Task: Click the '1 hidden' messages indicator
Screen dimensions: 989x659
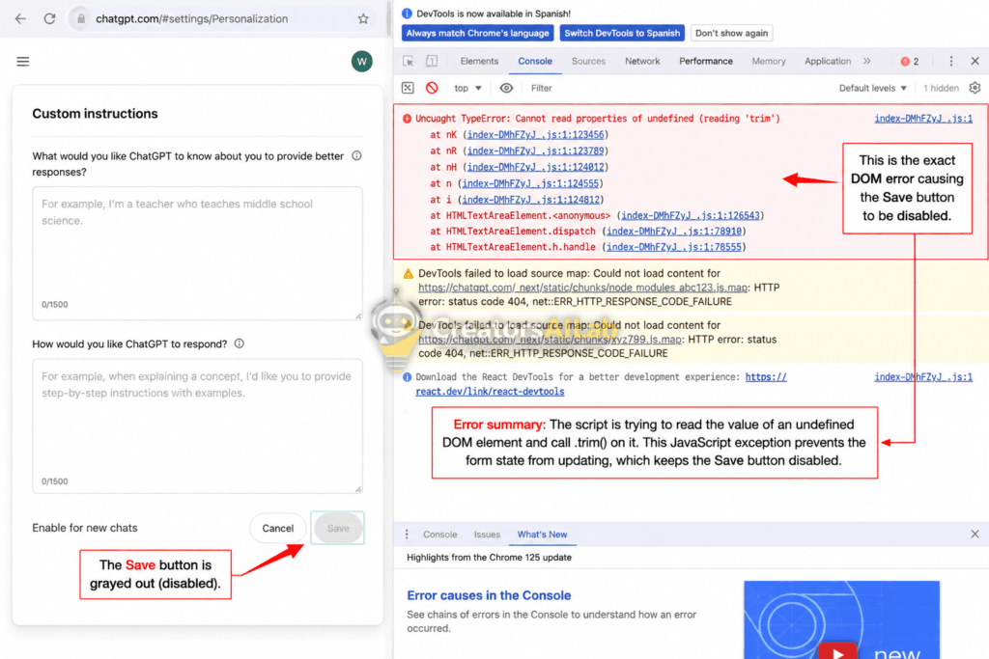Action: pyautogui.click(x=941, y=88)
